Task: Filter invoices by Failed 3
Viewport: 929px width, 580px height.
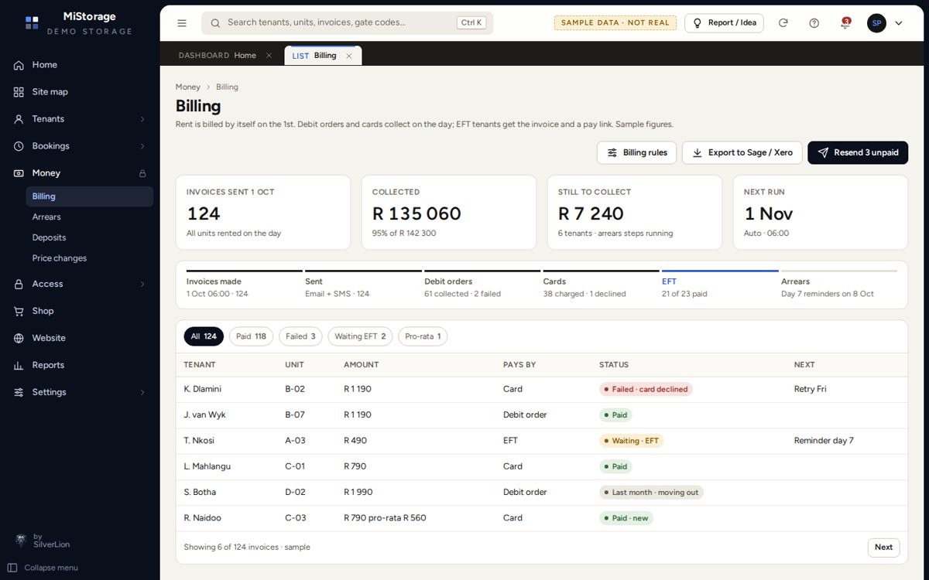Action: (x=300, y=336)
